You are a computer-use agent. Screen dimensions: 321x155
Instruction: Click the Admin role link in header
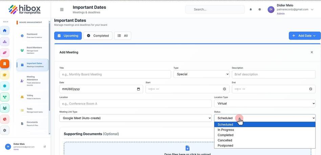coord(281,14)
